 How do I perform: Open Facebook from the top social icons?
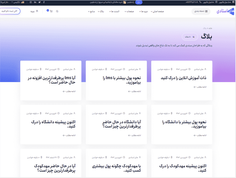pyautogui.click(x=44, y=2)
